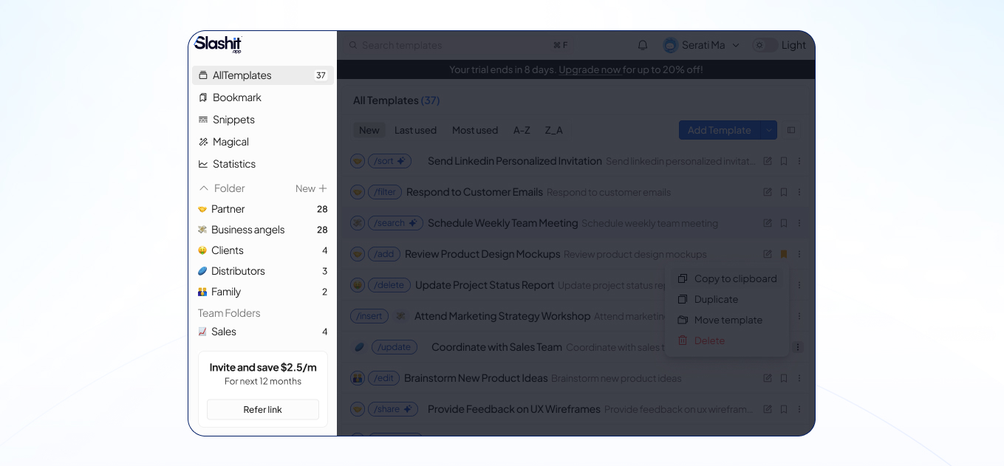Open more options for Schedule Weekly Team Meeting

[799, 223]
